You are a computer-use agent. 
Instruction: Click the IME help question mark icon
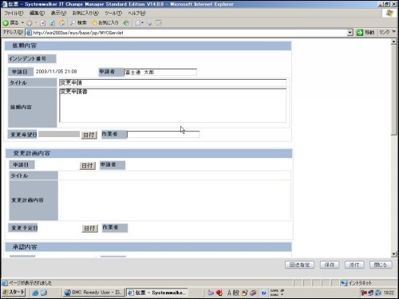point(263,293)
